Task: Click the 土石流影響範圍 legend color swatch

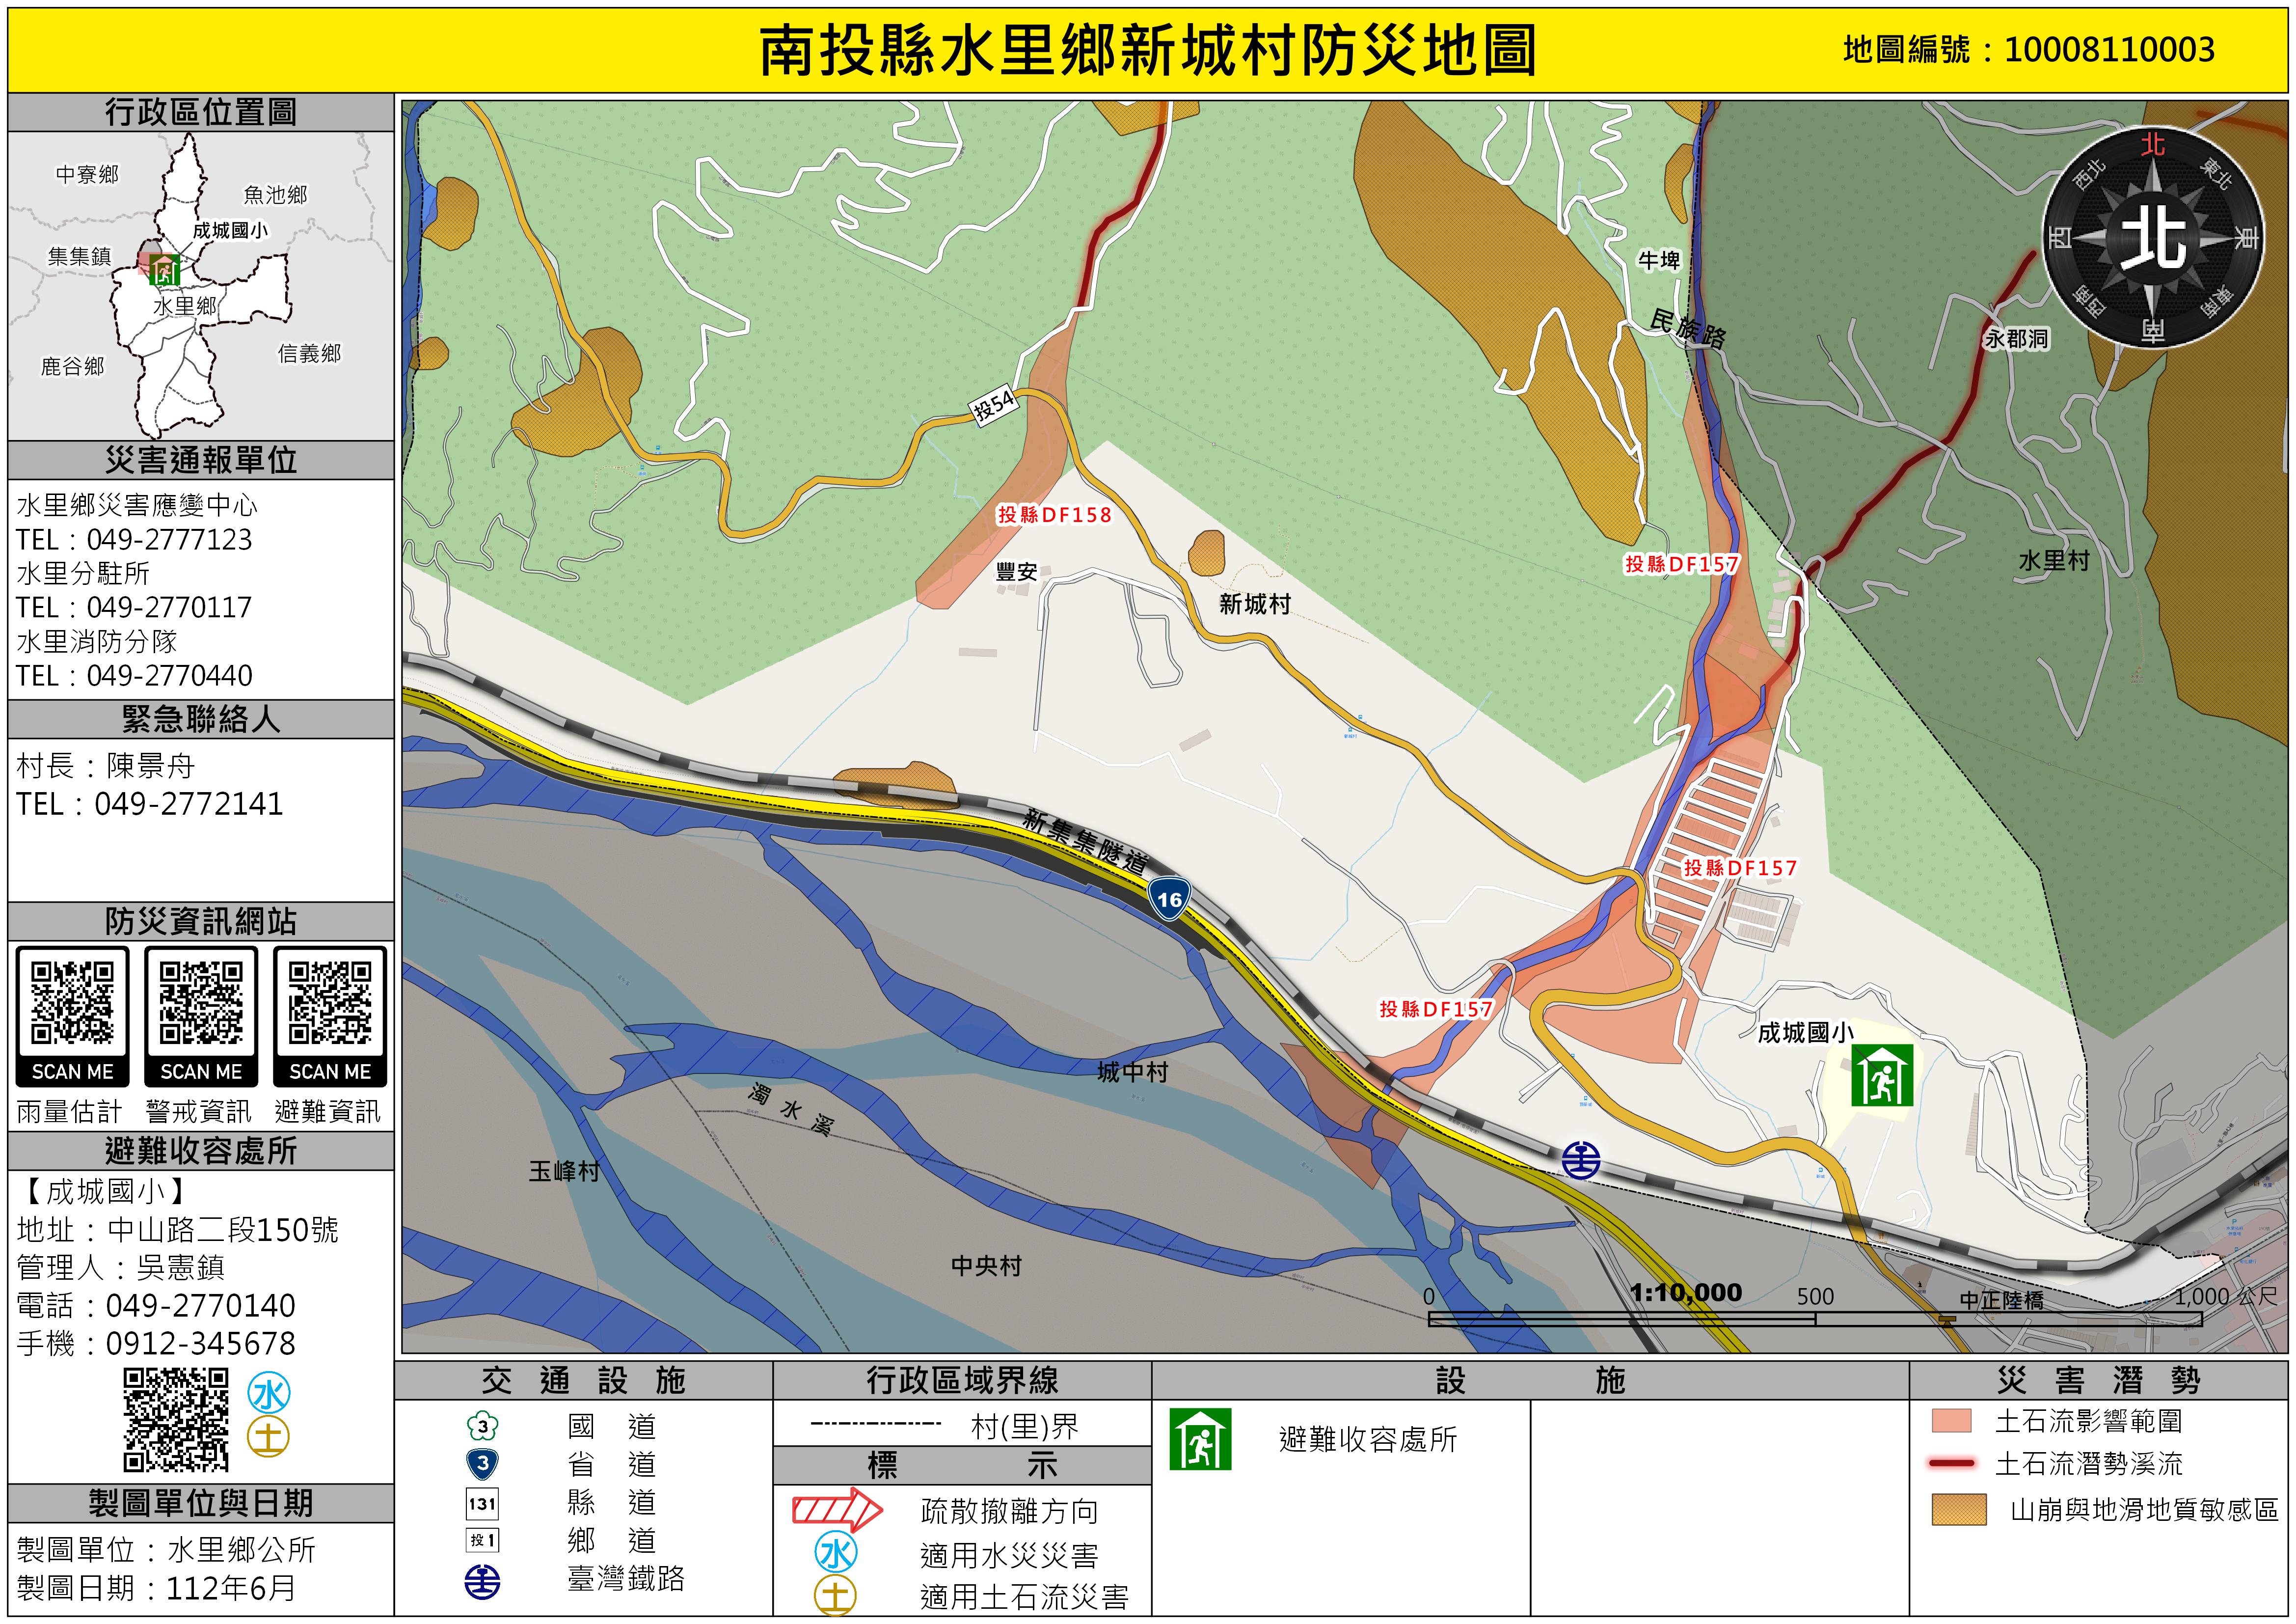Action: (x=1951, y=1421)
